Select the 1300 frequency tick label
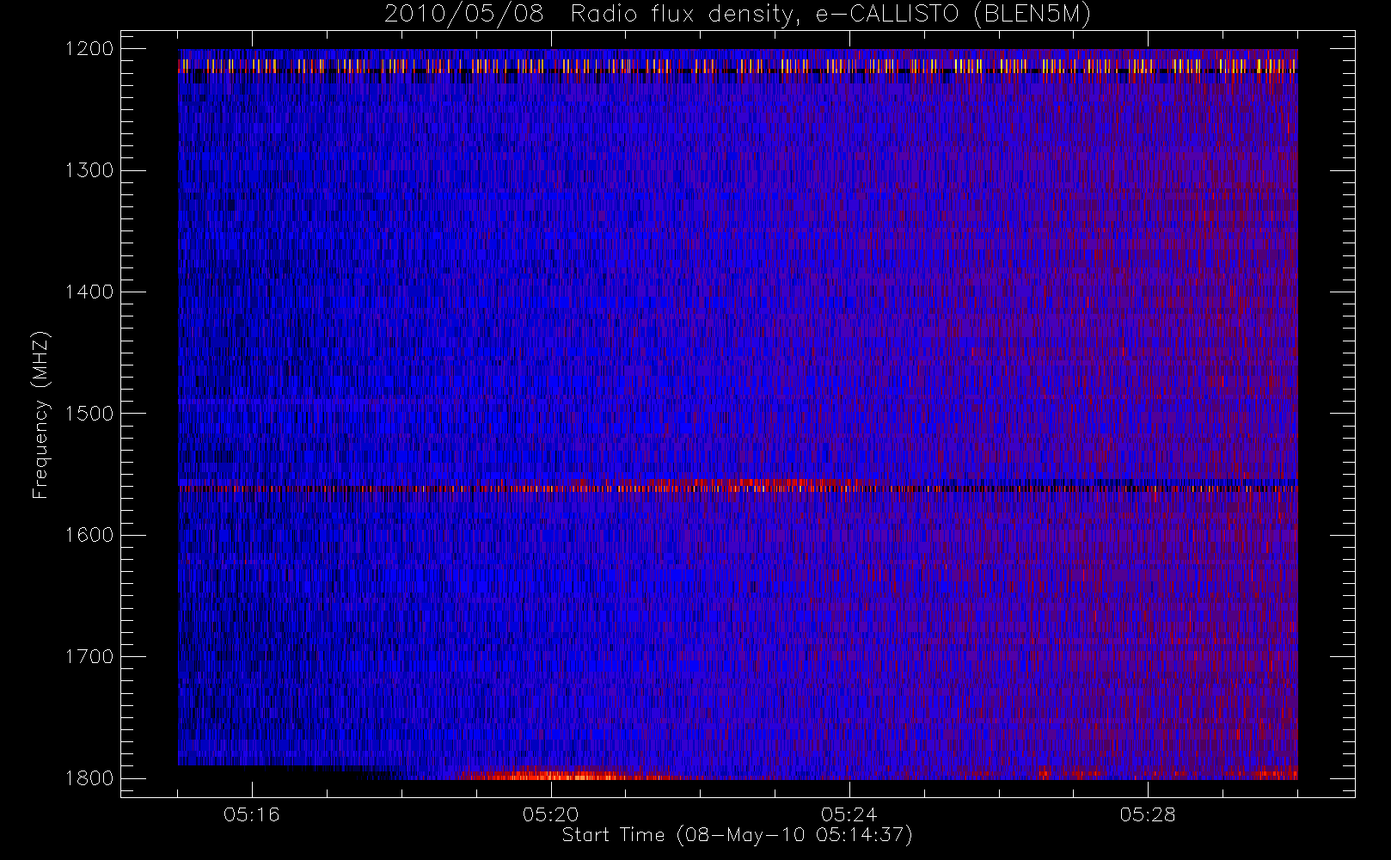 (89, 170)
